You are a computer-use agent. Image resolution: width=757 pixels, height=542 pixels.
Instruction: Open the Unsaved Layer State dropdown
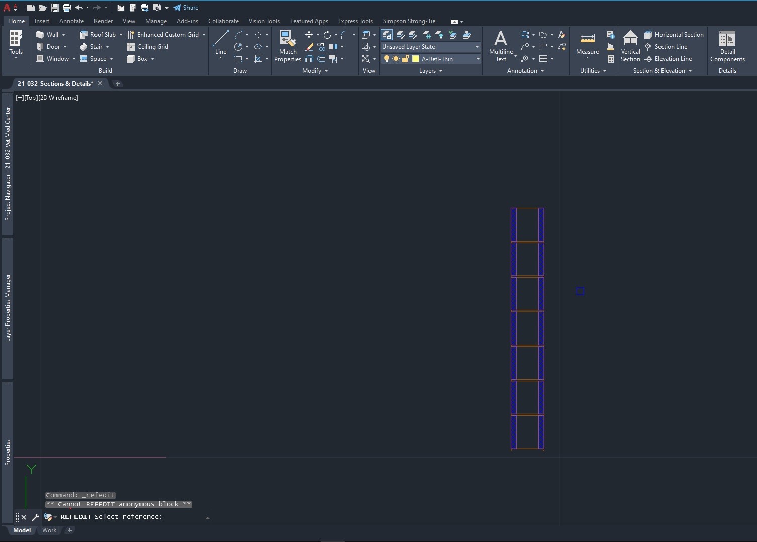click(x=477, y=47)
